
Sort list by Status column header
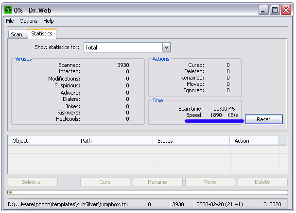pos(191,141)
